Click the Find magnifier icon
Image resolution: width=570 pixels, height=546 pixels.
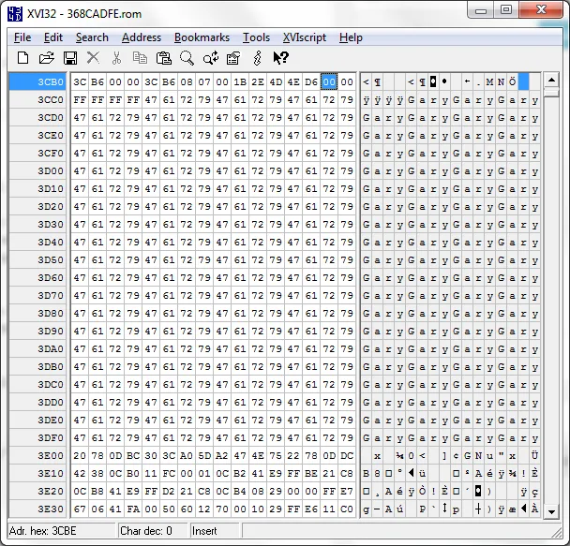point(187,58)
